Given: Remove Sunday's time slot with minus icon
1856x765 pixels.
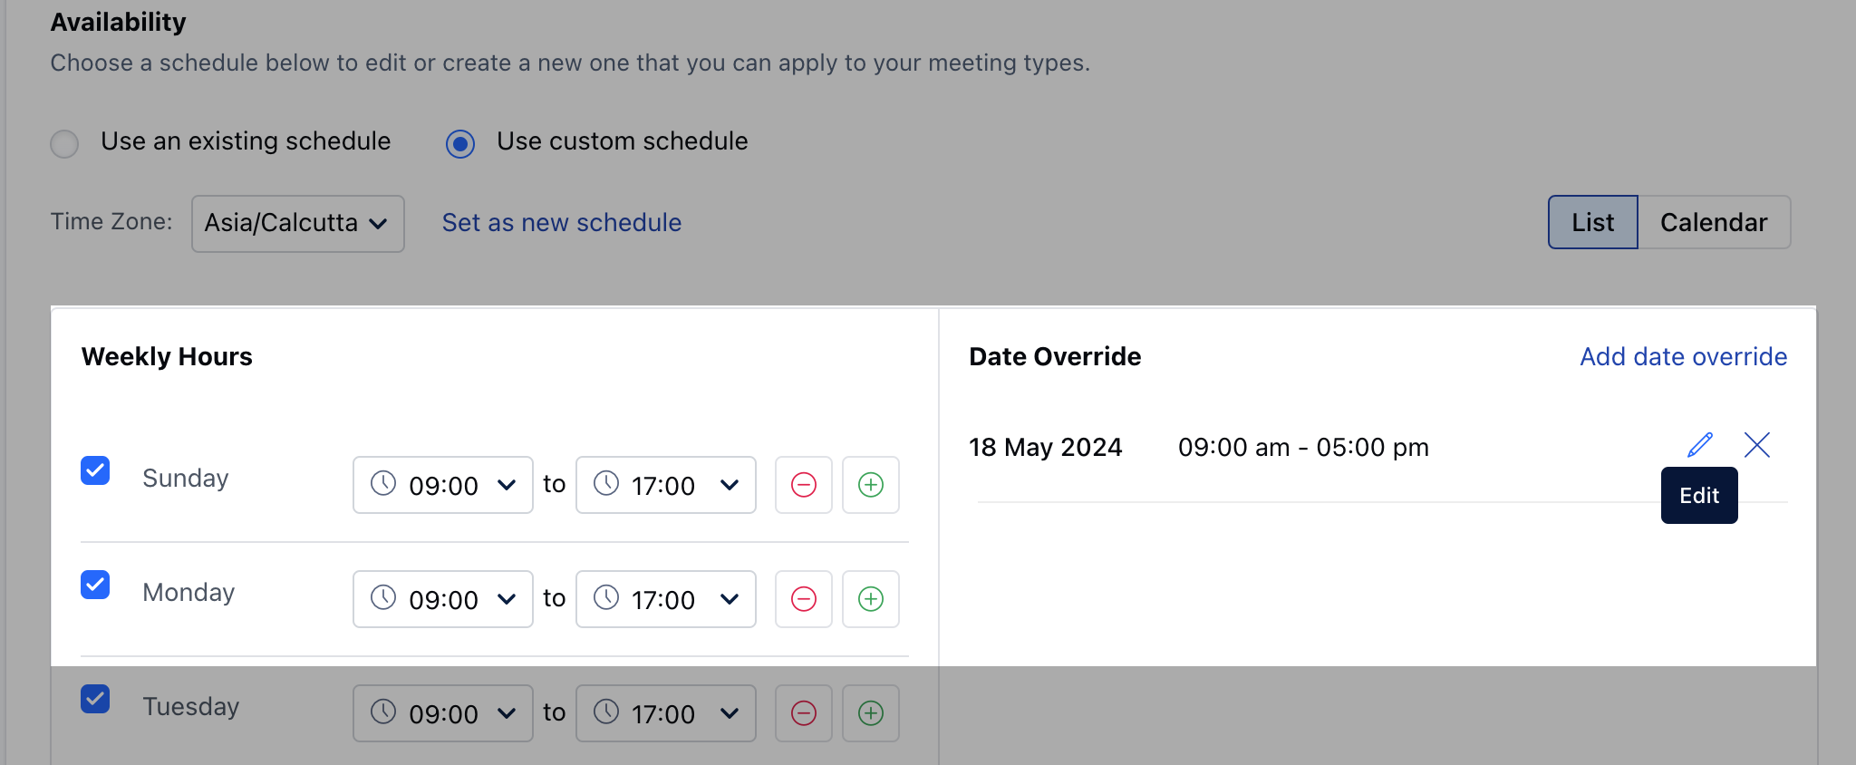Looking at the screenshot, I should 804,485.
